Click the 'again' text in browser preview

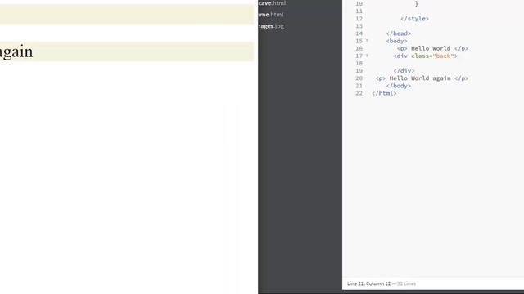click(16, 52)
